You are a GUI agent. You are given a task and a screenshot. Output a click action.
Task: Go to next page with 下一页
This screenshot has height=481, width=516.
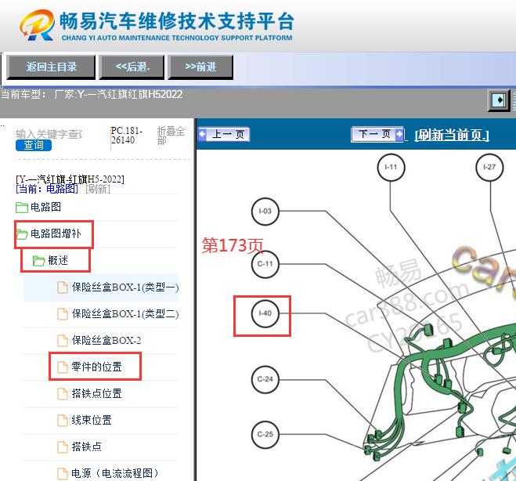(x=377, y=134)
